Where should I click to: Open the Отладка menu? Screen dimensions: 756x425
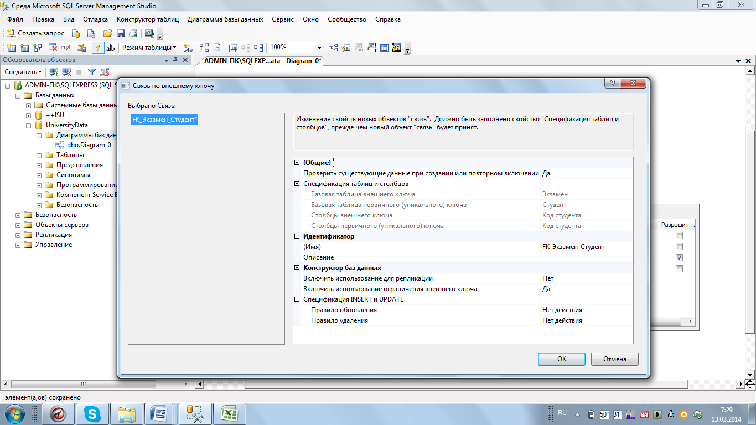(95, 19)
